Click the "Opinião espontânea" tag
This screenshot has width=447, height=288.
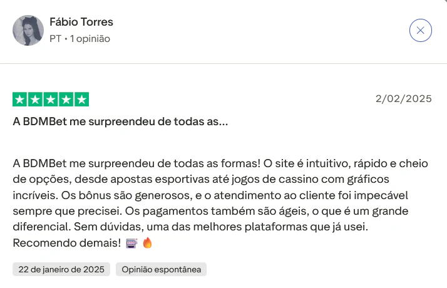161,269
